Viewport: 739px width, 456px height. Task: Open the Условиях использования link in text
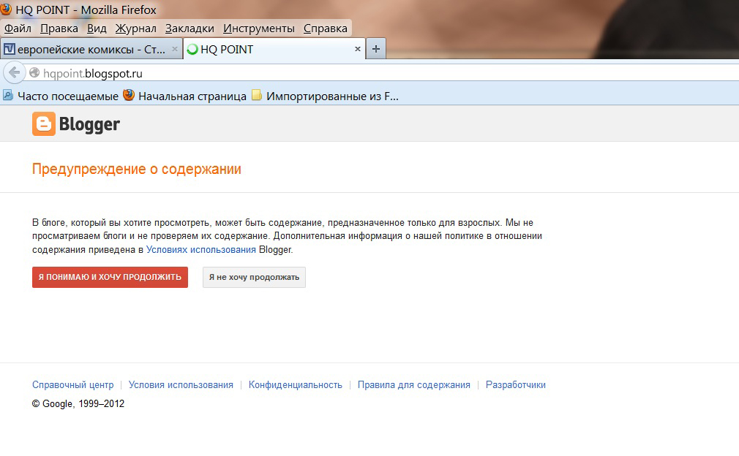click(200, 250)
